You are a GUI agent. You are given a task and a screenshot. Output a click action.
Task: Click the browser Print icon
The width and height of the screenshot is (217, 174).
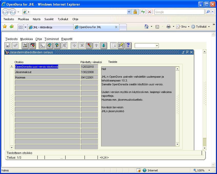point(168,27)
